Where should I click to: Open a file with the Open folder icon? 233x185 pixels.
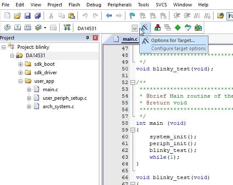[x=17, y=15]
